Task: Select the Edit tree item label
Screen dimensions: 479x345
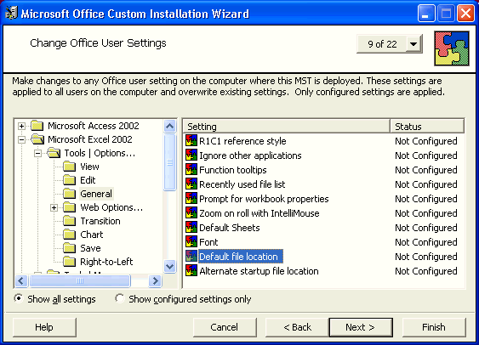Action: (88, 180)
